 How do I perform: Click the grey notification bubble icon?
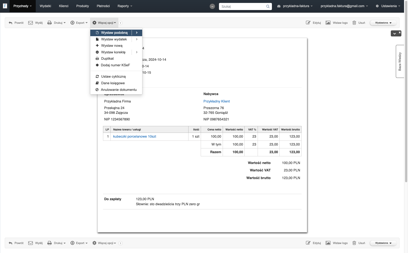pyautogui.click(x=212, y=6)
